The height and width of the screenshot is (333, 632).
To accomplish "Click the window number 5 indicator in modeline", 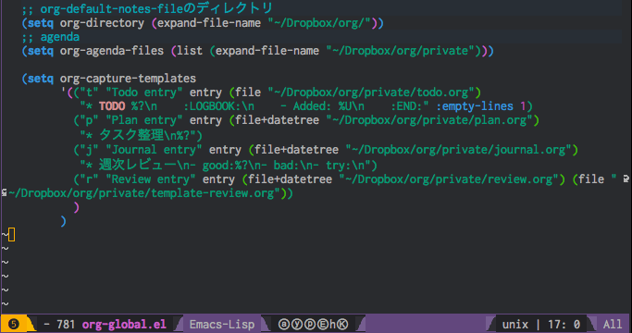I will click(14, 324).
